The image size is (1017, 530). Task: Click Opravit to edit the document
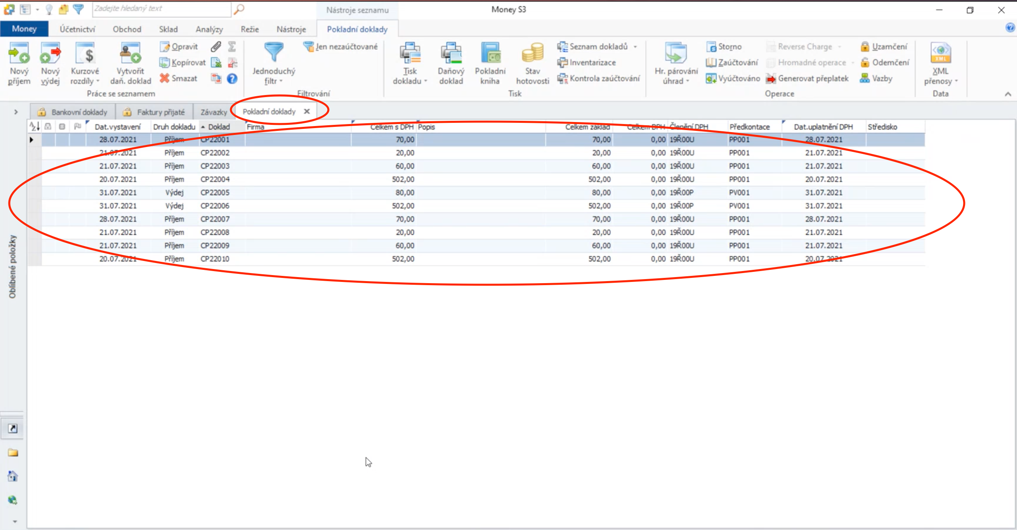click(x=179, y=47)
